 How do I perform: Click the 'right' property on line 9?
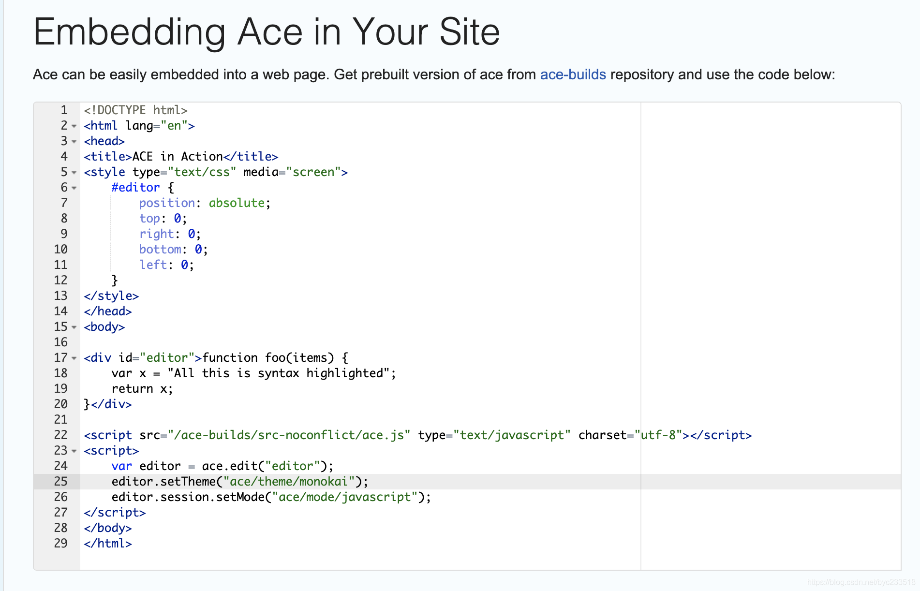[157, 234]
